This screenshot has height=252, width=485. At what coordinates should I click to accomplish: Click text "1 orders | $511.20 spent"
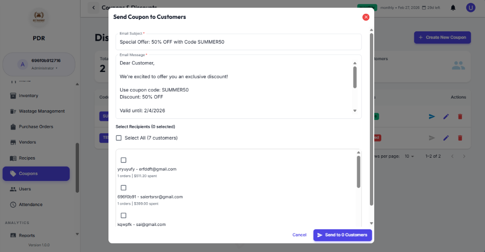click(x=137, y=176)
